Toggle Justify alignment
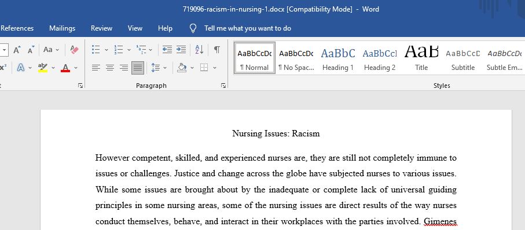Viewport: 525px width, 230px height. point(138,68)
